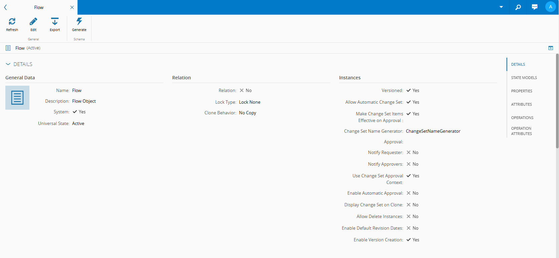Click the No Copy clone behavior value
This screenshot has height=258, width=559.
click(x=248, y=113)
